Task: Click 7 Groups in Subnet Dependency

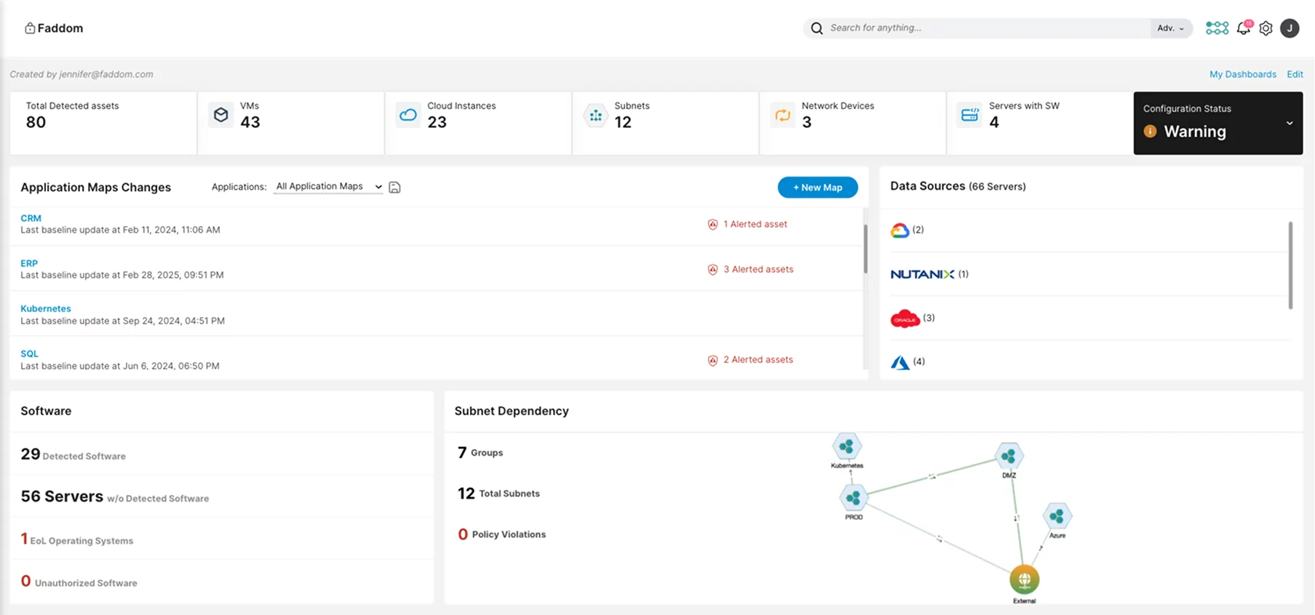Action: point(480,452)
